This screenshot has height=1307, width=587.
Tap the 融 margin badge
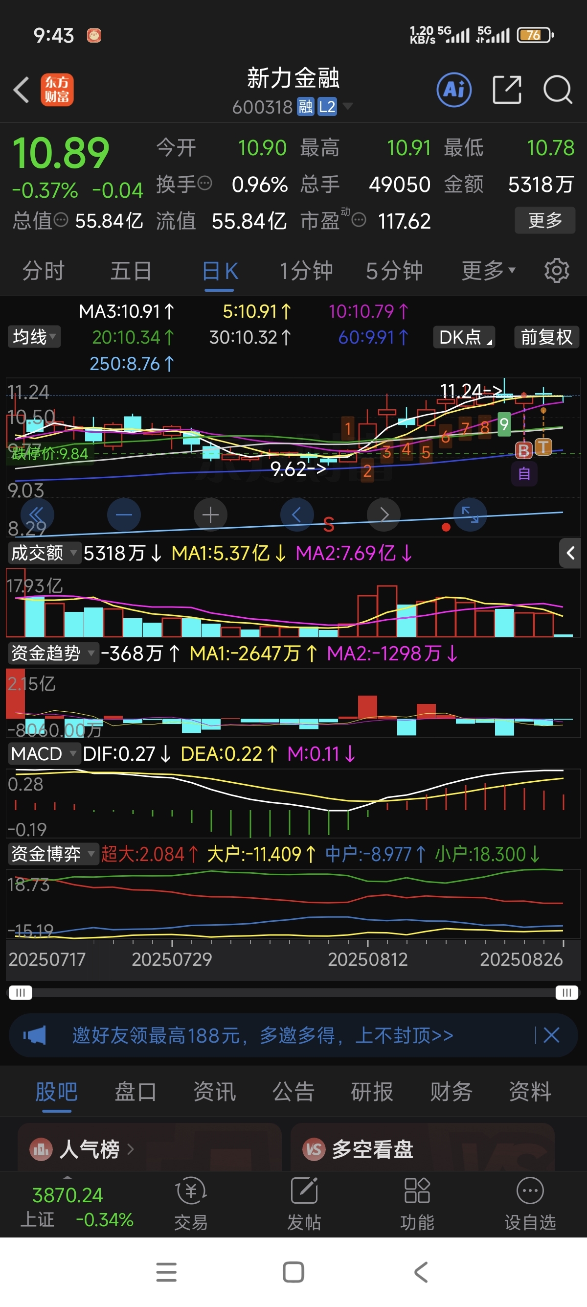coord(306,107)
